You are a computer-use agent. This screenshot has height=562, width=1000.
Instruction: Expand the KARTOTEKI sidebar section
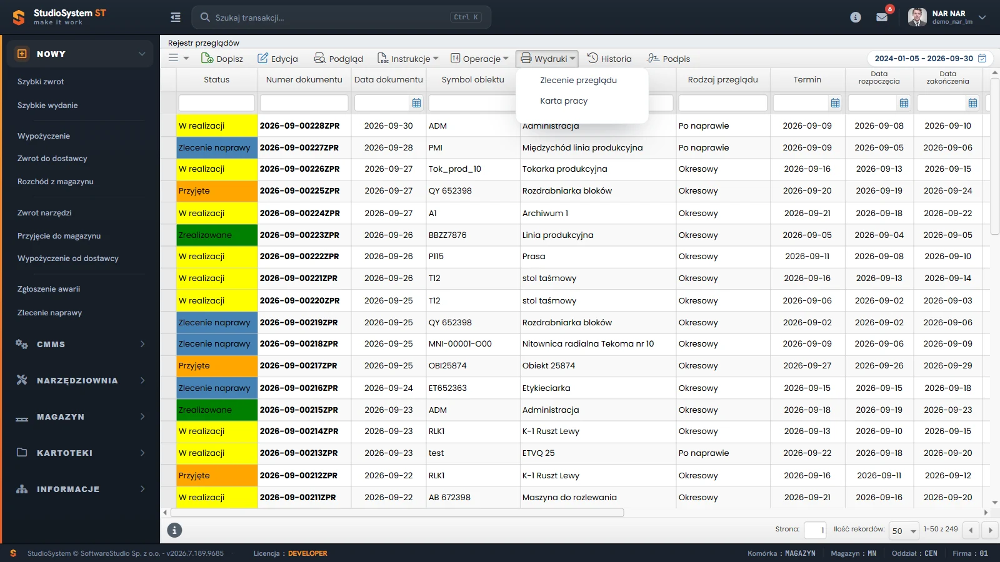click(81, 453)
